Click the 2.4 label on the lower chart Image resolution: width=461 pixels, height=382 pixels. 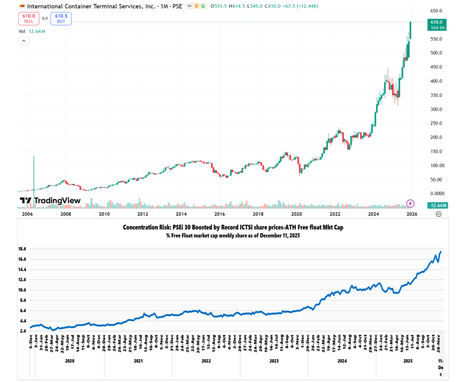coord(22,331)
